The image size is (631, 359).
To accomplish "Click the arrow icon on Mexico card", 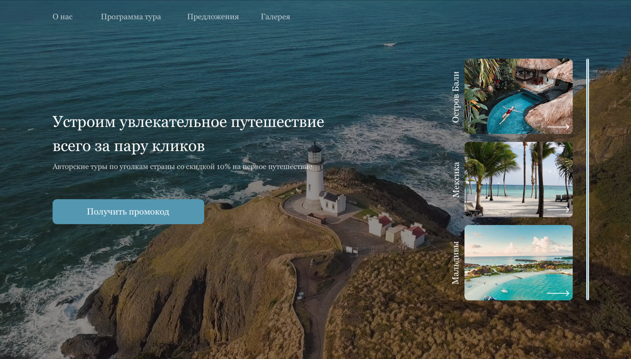I will [x=558, y=210].
